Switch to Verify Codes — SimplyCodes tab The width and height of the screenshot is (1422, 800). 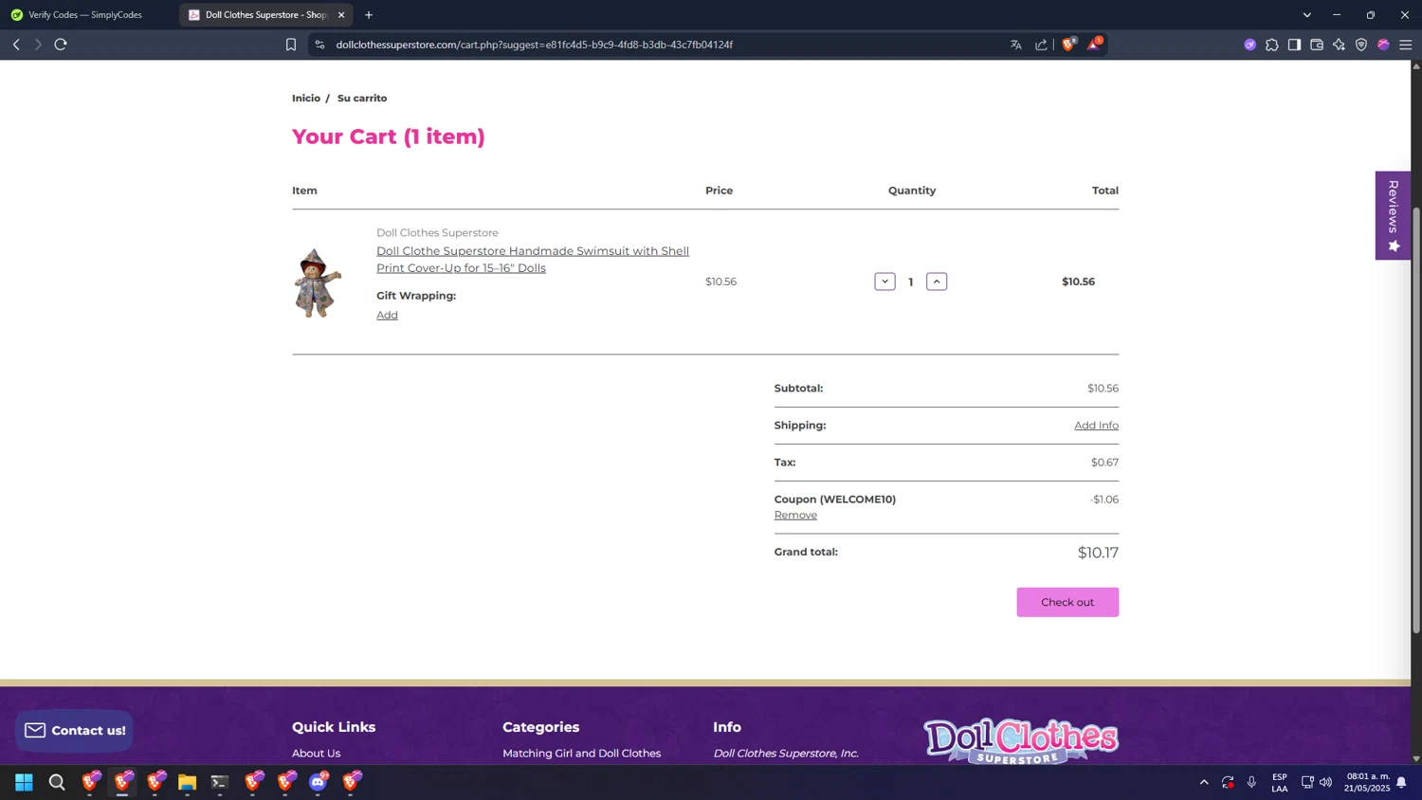(x=85, y=15)
